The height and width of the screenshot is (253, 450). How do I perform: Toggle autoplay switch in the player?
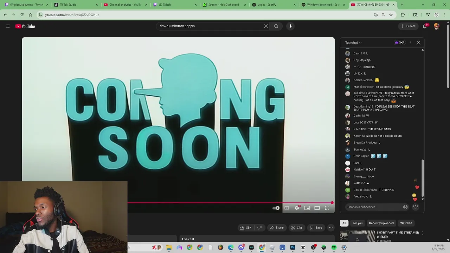[x=276, y=208]
